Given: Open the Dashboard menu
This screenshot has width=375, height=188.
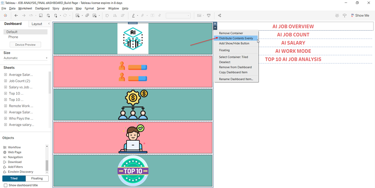Looking at the screenshot, I should click(42, 8).
